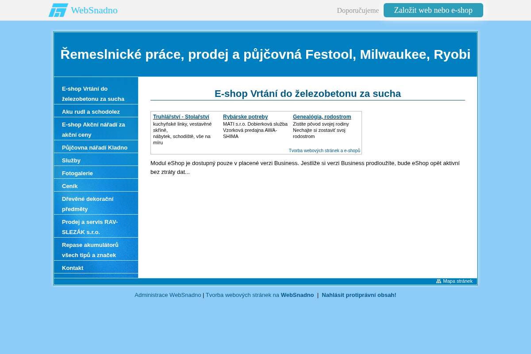Open Repase akumulátorů všech typů menu item
This screenshot has width=531, height=354.
pyautogui.click(x=96, y=250)
